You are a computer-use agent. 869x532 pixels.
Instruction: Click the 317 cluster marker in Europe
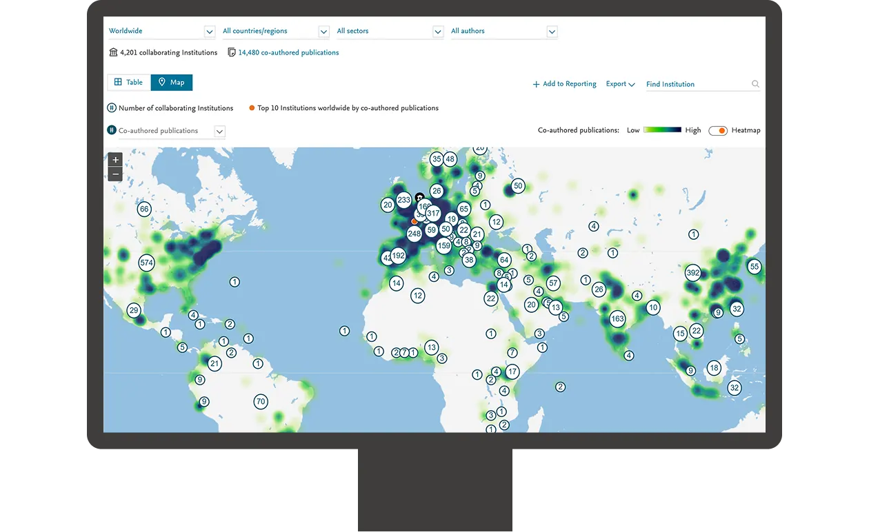[x=433, y=214]
